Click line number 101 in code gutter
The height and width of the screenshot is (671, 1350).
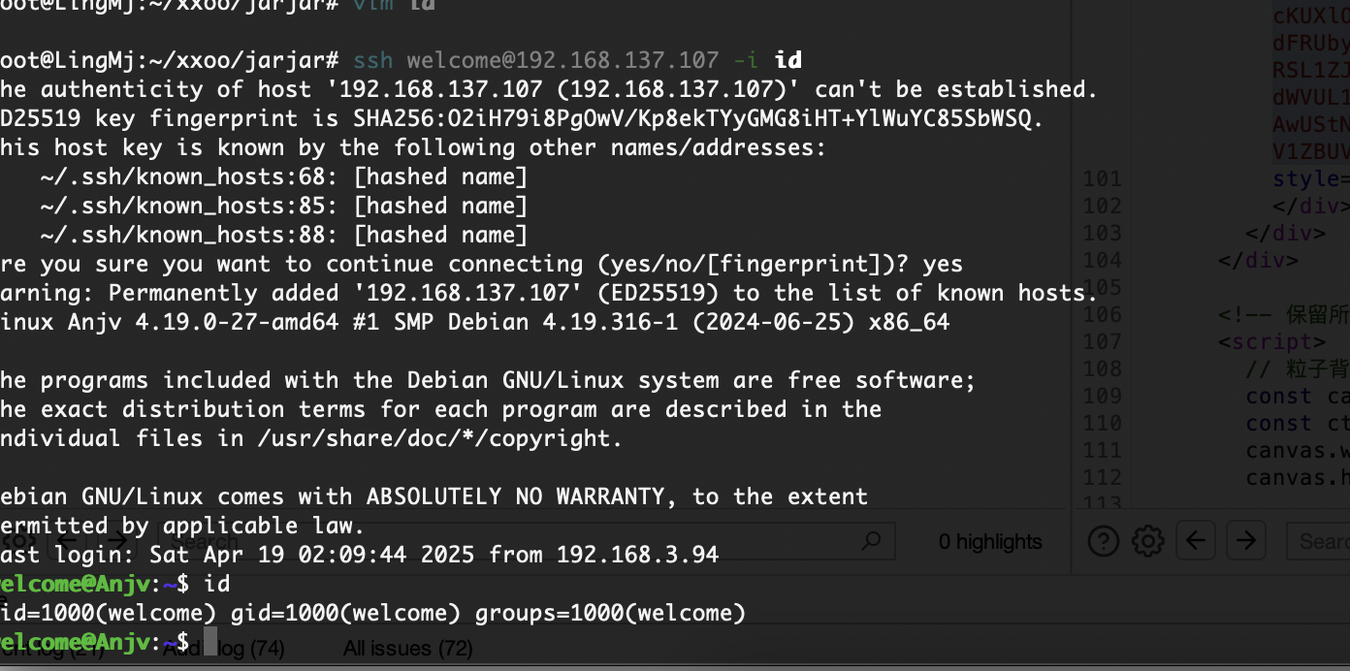pos(1102,178)
